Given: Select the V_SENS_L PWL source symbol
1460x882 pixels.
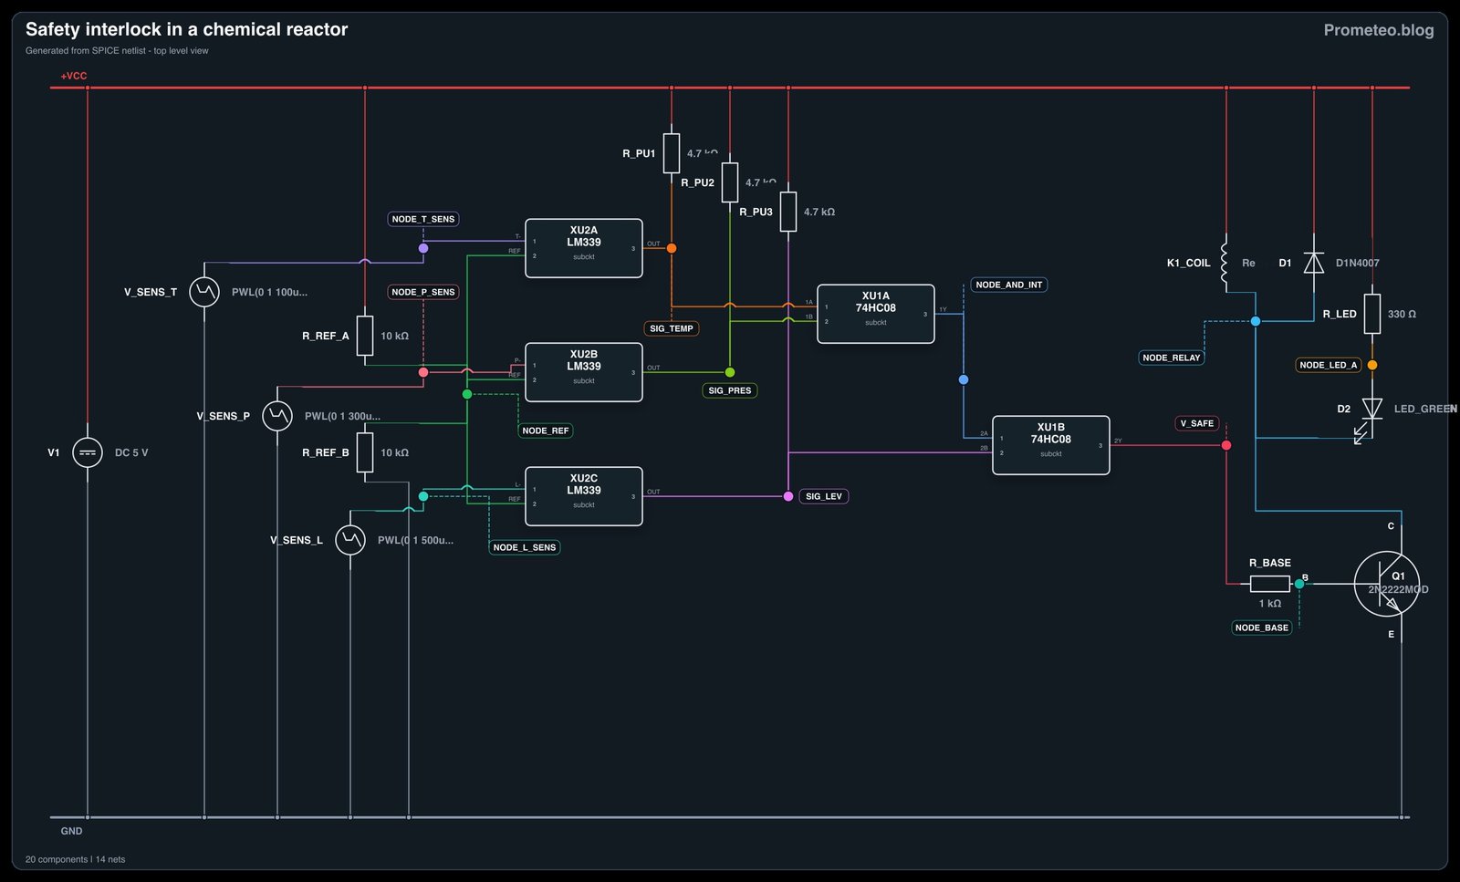Looking at the screenshot, I should coord(350,540).
